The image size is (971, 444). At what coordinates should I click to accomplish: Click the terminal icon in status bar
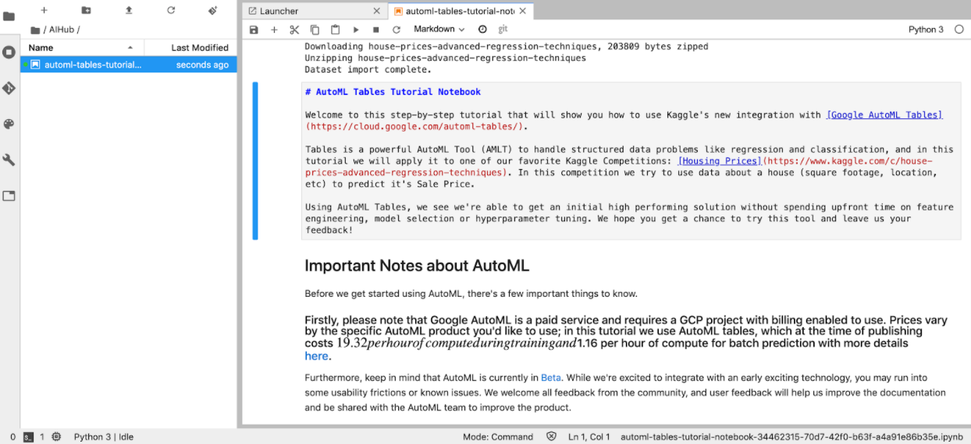pyautogui.click(x=28, y=437)
